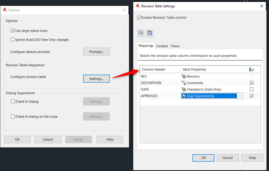Click the Checked In (Date Only) cell
This screenshot has width=269, height=171.
click(x=211, y=90)
